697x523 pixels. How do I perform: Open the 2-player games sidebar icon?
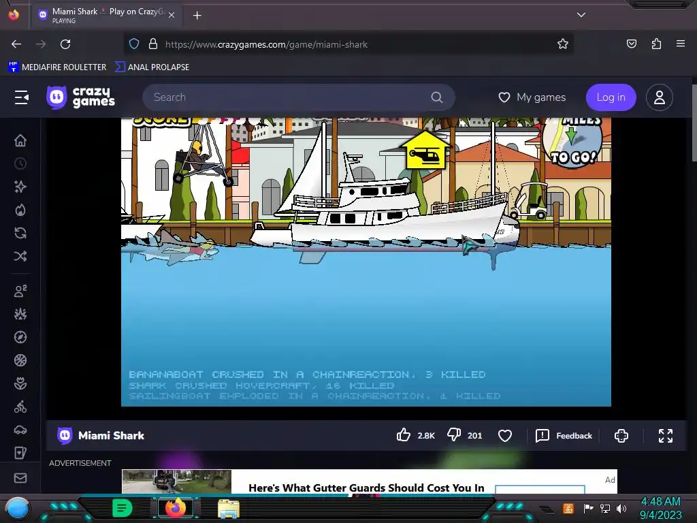[20, 291]
